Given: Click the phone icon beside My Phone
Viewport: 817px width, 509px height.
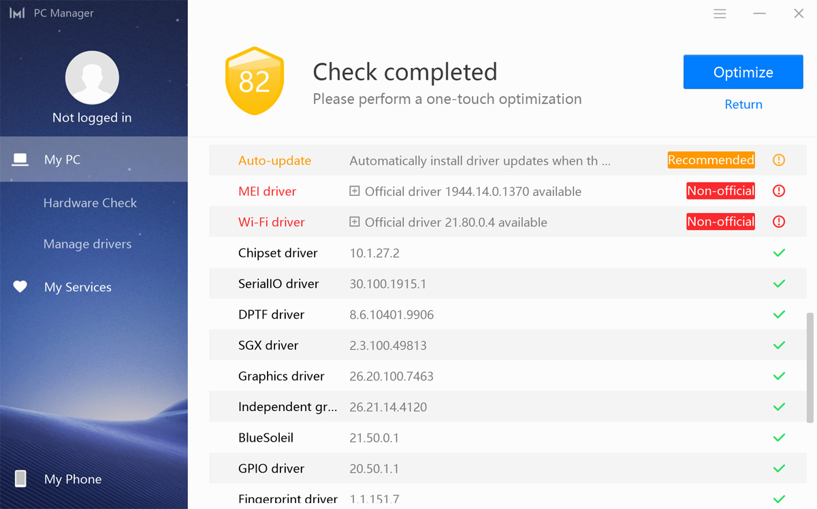Looking at the screenshot, I should click(20, 479).
